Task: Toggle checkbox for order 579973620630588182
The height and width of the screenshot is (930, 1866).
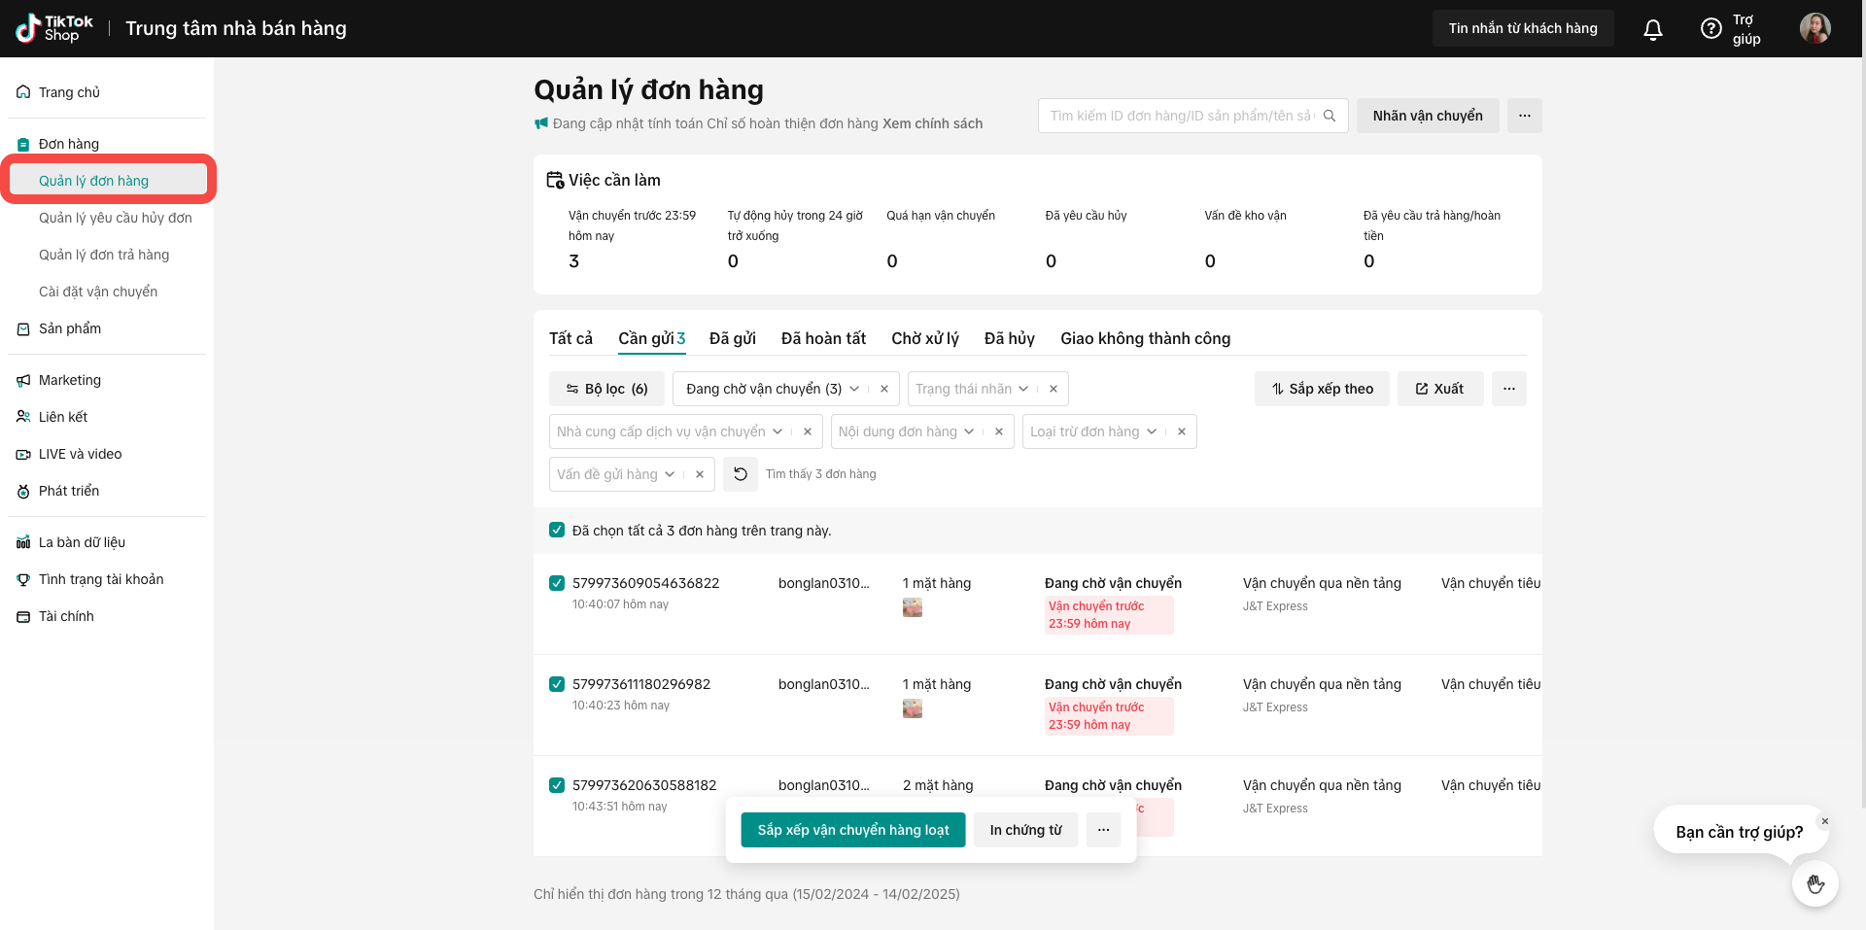Action: pyautogui.click(x=557, y=785)
